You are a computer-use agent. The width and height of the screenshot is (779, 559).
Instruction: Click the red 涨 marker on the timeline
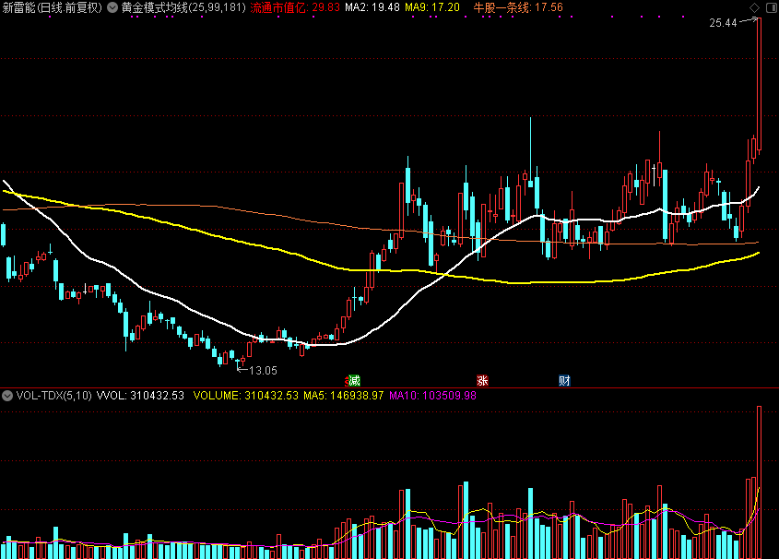tap(482, 381)
